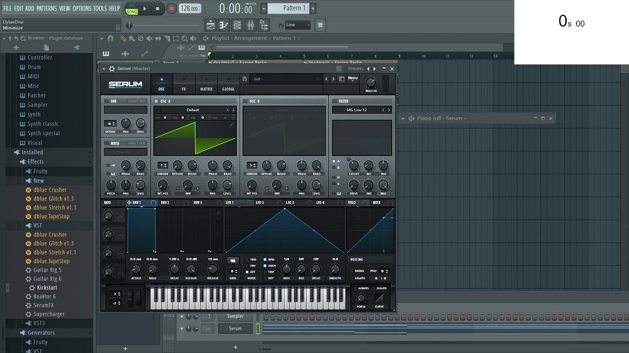629x353 pixels.
Task: Select the playlist Select tool
Action: coord(175,38)
